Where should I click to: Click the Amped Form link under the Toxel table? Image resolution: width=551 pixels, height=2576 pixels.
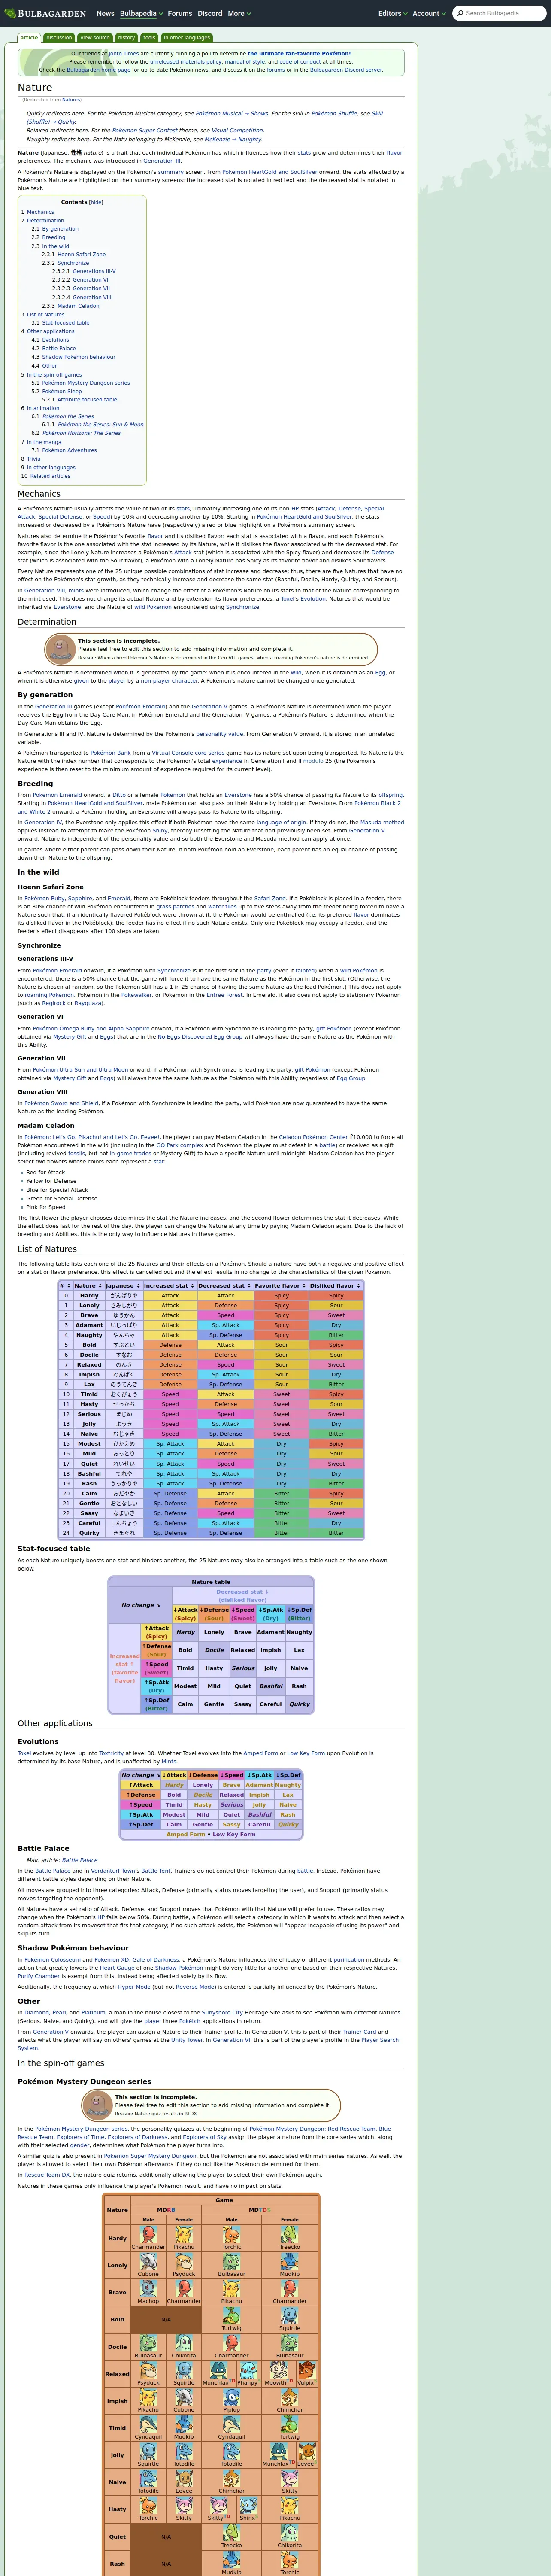click(185, 1835)
